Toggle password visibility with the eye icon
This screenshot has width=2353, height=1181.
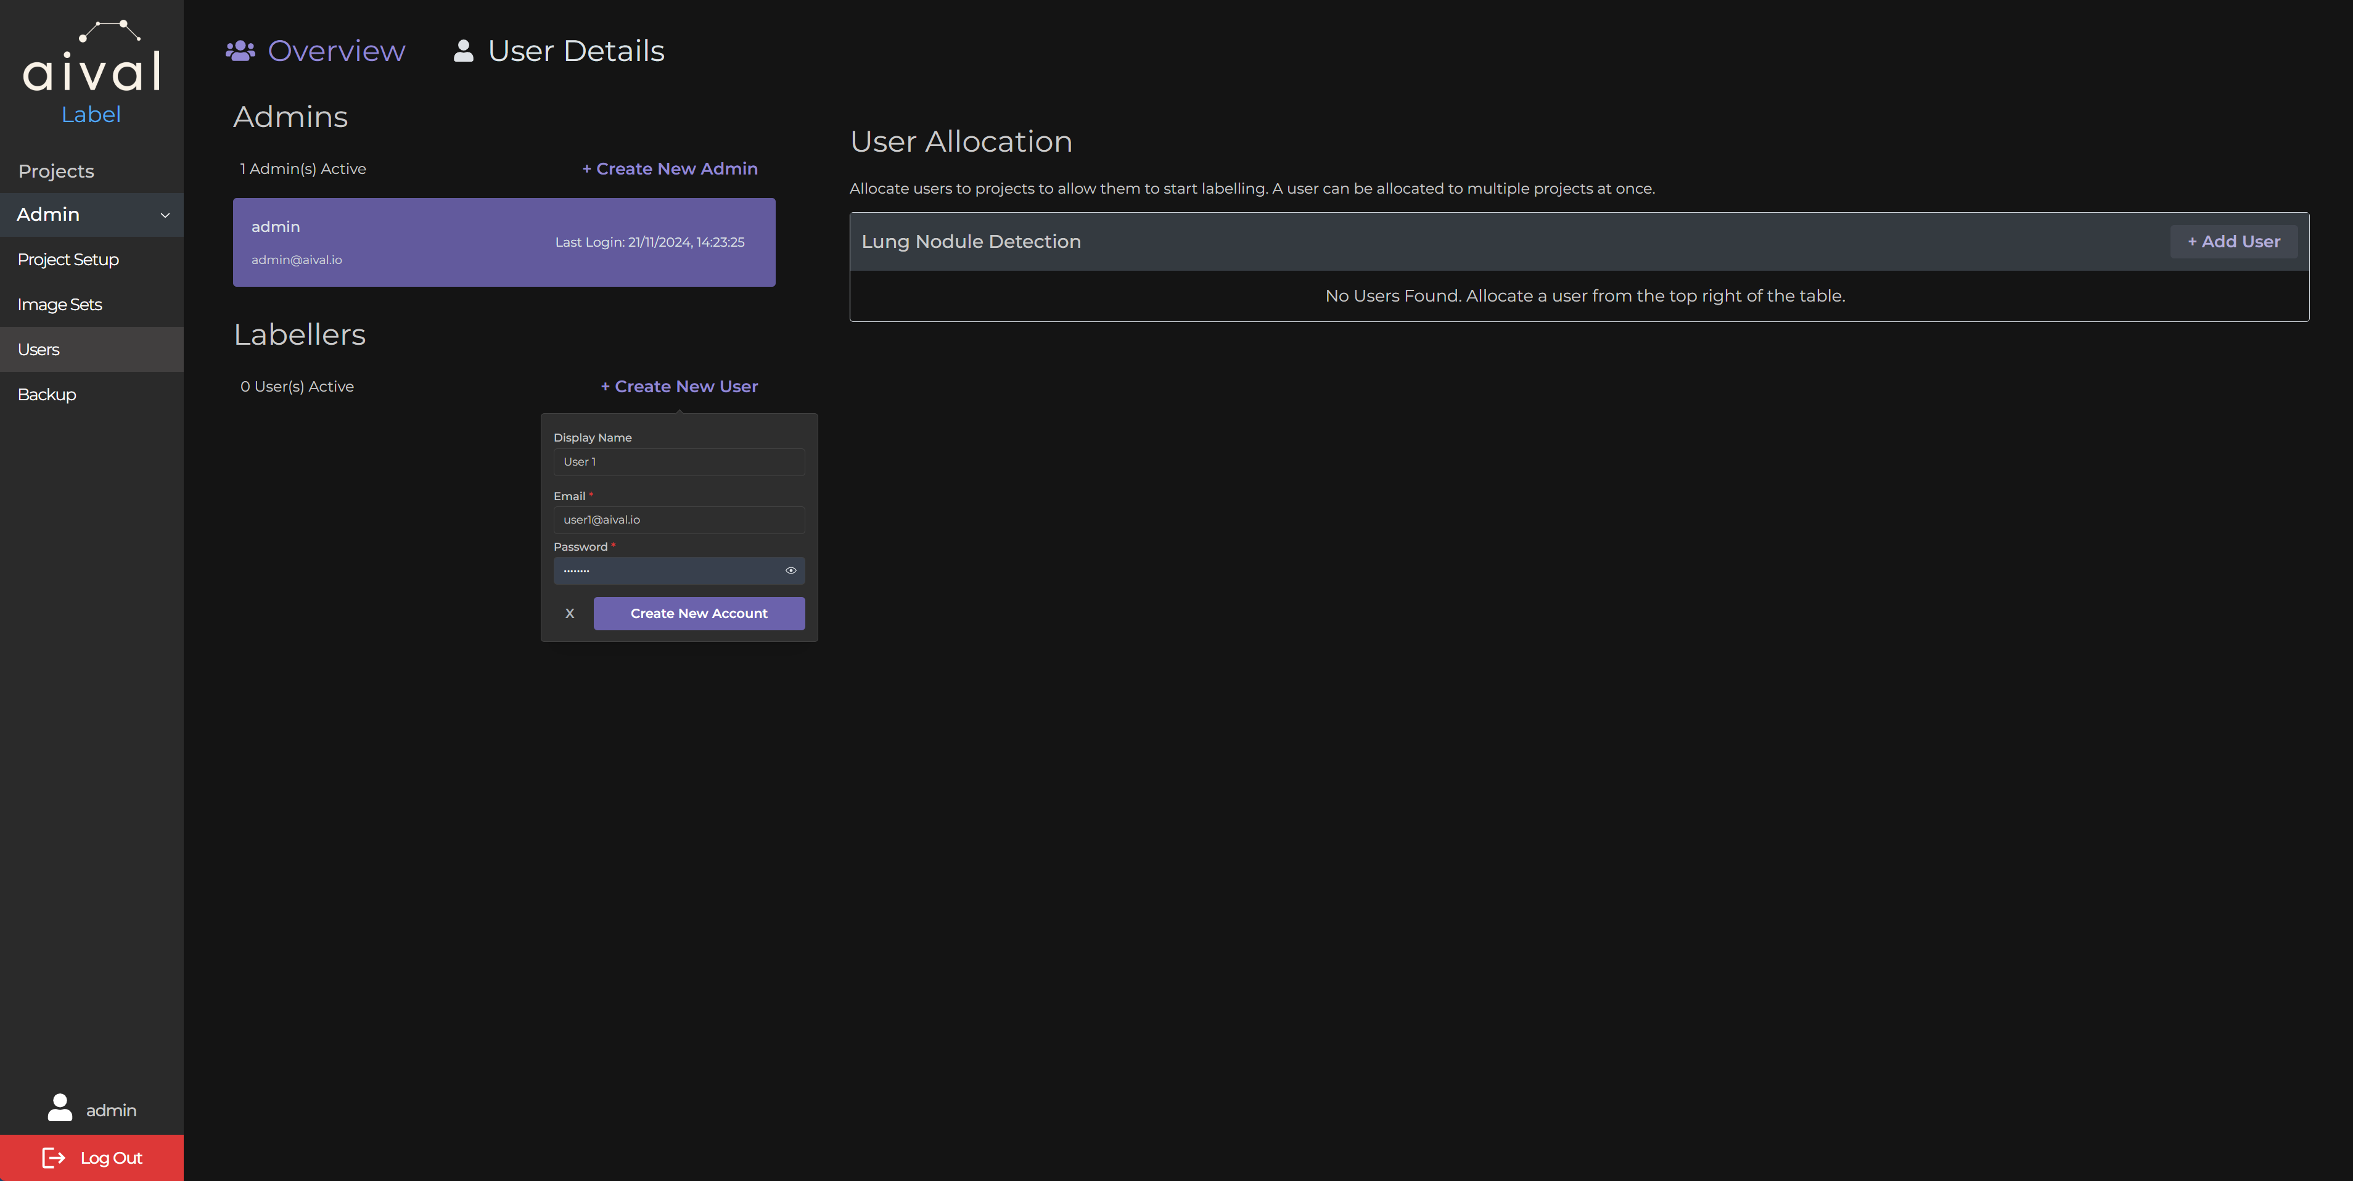click(x=790, y=570)
